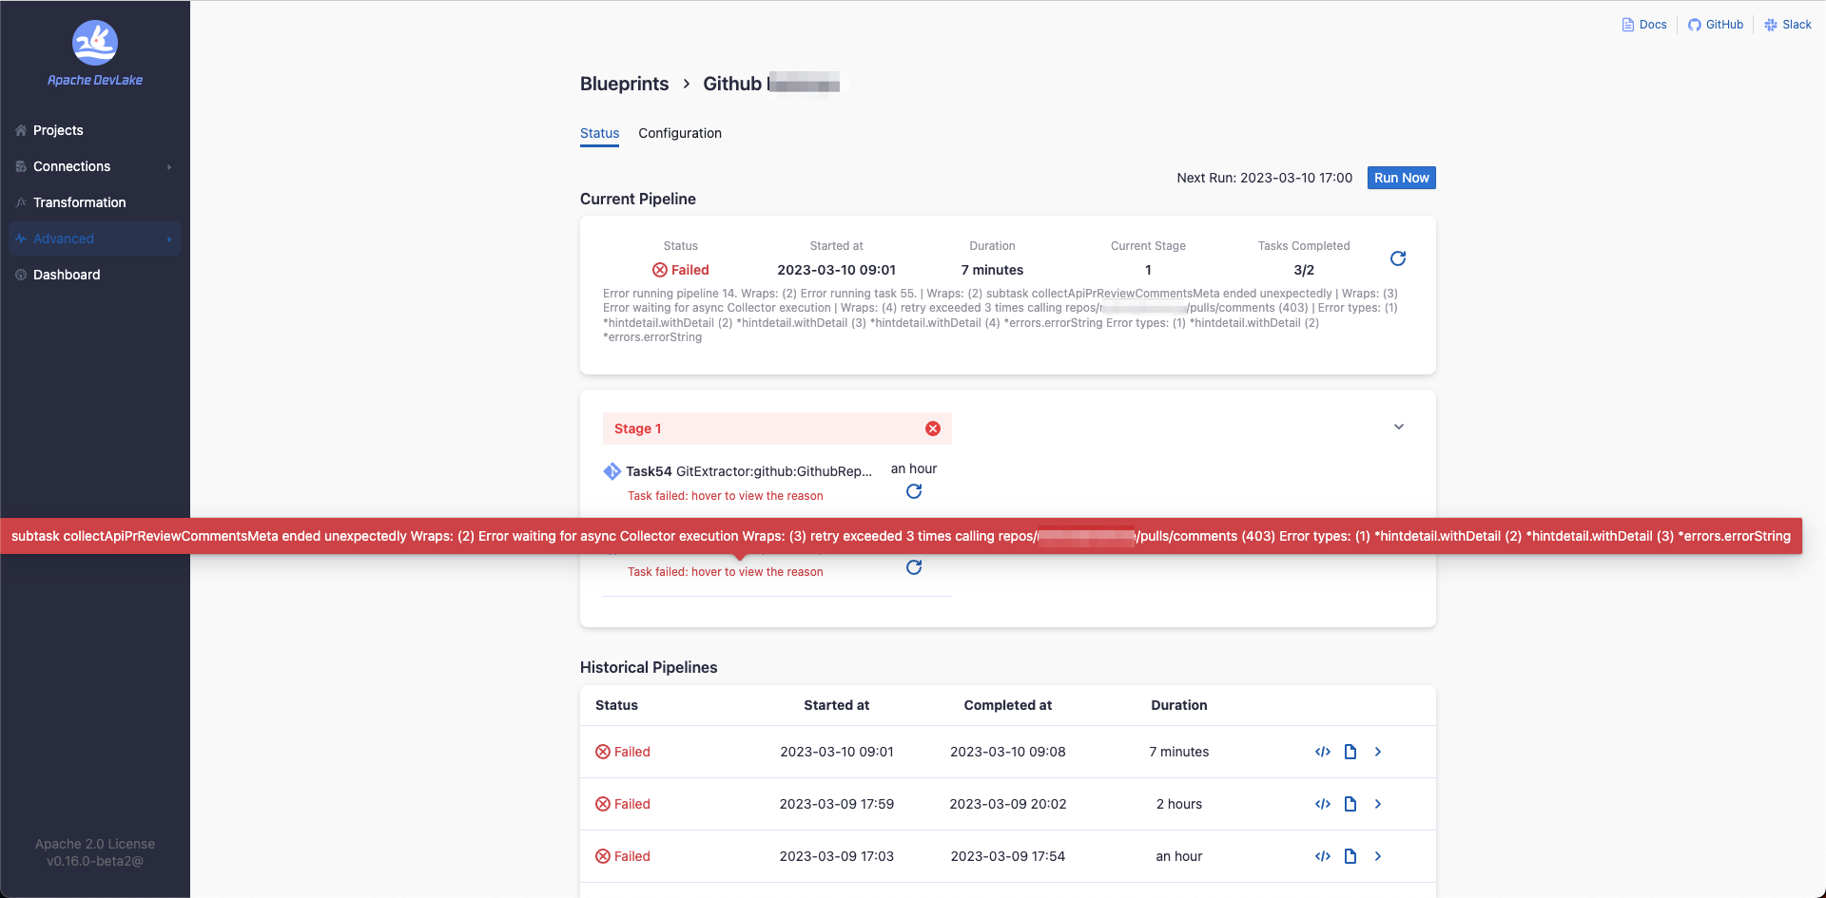Click the Task54 failure reason text
This screenshot has height=898, width=1826.
726,496
